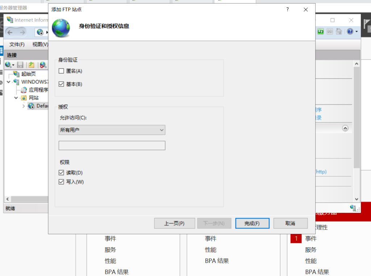Open the 允许访问 dropdown showing 所有用户

tap(112, 130)
